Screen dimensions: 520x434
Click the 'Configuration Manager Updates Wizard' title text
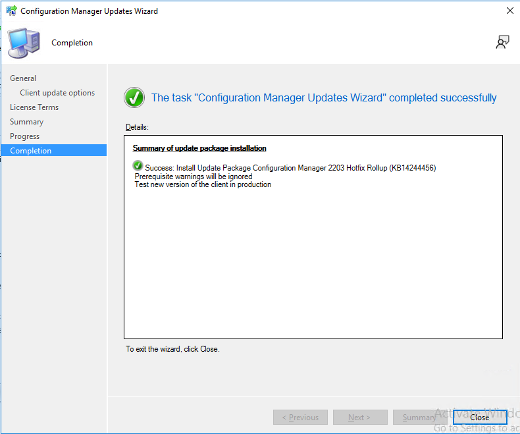coord(90,11)
